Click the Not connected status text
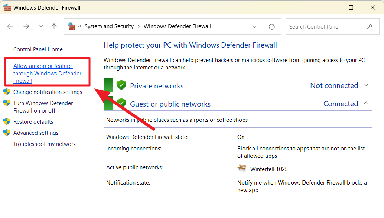The height and width of the screenshot is (218, 384). click(x=334, y=85)
